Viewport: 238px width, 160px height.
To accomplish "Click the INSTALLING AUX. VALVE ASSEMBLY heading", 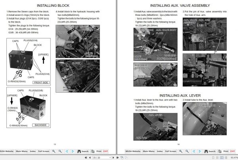I will click(x=180, y=6).
